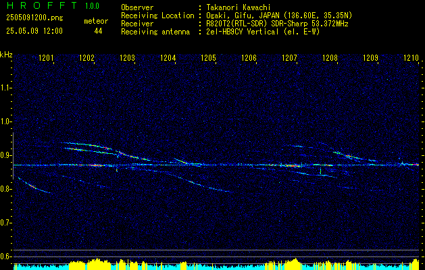Click the 1202 time marker

pos(86,58)
